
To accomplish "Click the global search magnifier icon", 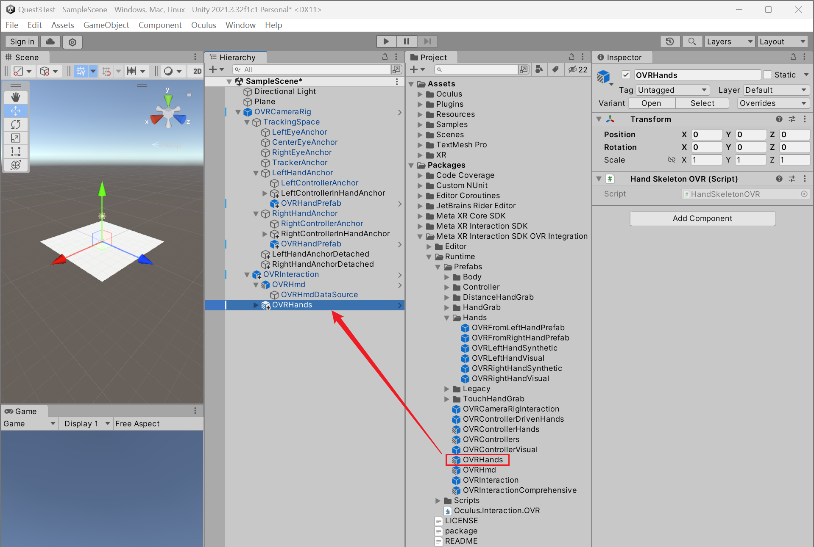I will [692, 41].
